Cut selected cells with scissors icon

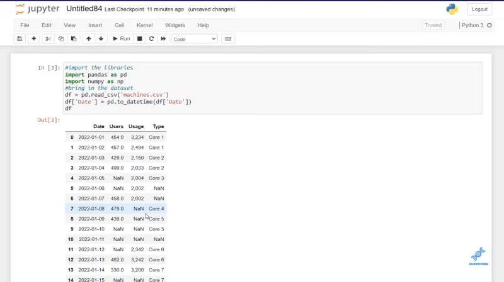point(49,39)
